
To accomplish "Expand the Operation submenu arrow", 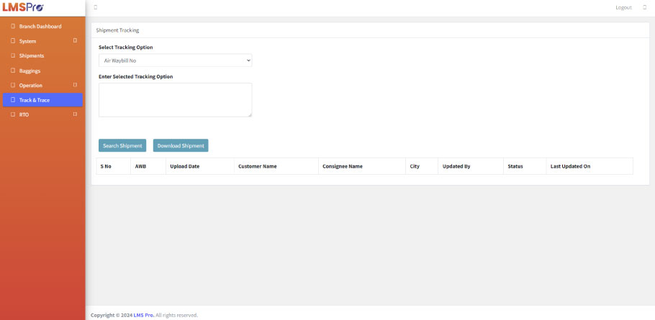I will [x=75, y=86].
